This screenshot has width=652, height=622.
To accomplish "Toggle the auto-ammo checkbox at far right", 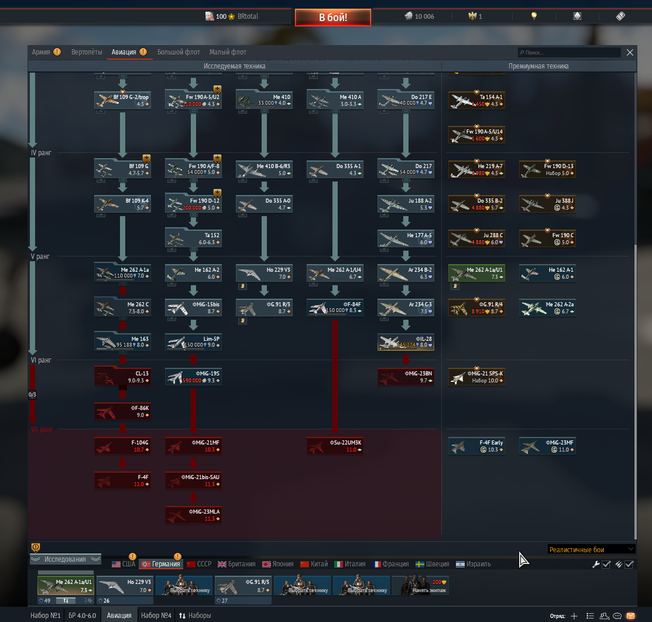I will click(x=629, y=564).
